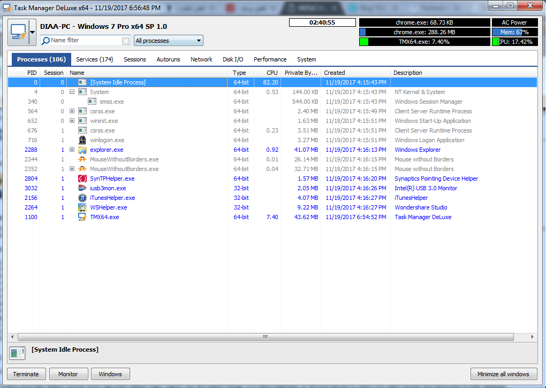This screenshot has height=388, width=546.
Task: Click horizontal scrollbar right arrow
Action: [x=532, y=337]
